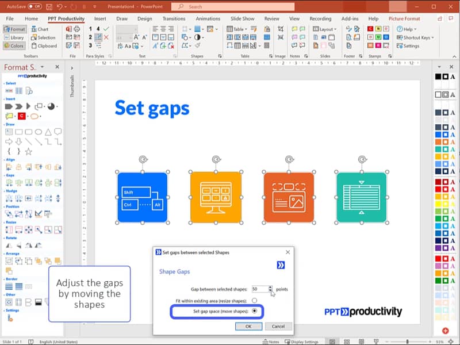Switch to the Insert tab

point(100,18)
